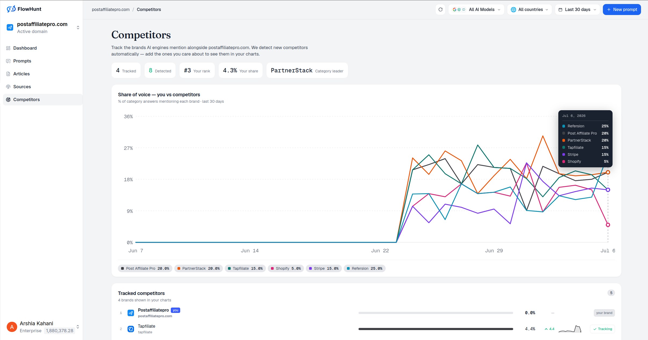
Task: Click the Tapfiliate 4.4% share value
Action: 530,329
